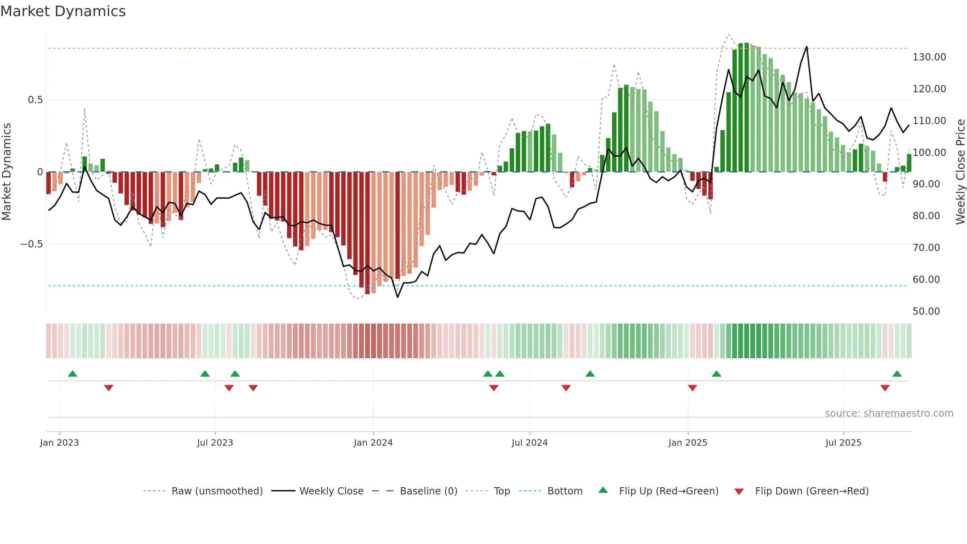Toggle the Flip Up (Red→Green) legend entry
This screenshot has height=544, width=967.
pyautogui.click(x=658, y=491)
